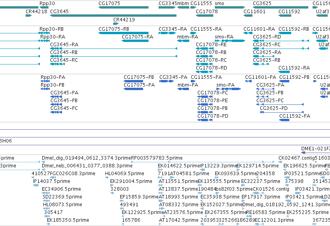Select the CG11601-PA protein label

coord(261,77)
